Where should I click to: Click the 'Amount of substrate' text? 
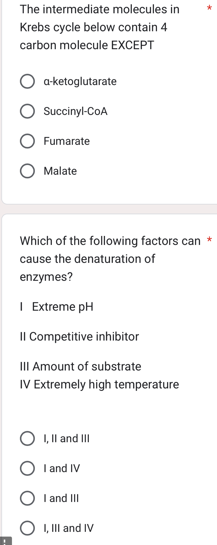coord(80,367)
